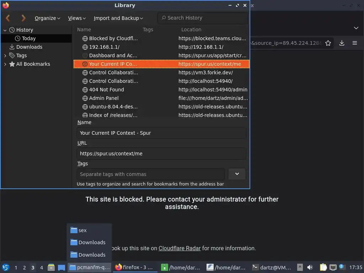364x273 pixels.
Task: Expand the Tags tree node
Action: pyautogui.click(x=5, y=56)
